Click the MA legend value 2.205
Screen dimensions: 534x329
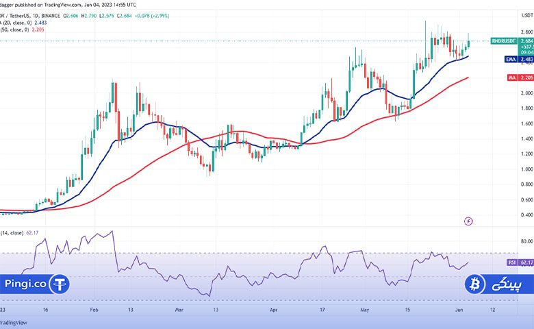[x=38, y=29]
